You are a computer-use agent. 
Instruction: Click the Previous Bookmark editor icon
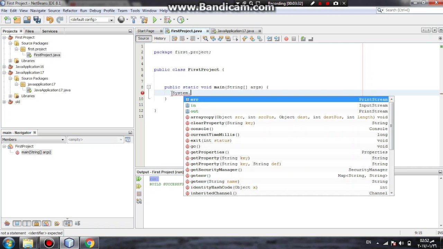(244, 39)
